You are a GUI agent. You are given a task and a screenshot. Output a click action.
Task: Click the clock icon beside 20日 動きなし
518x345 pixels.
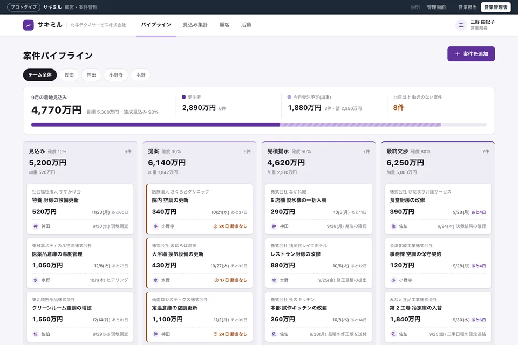pyautogui.click(x=215, y=226)
